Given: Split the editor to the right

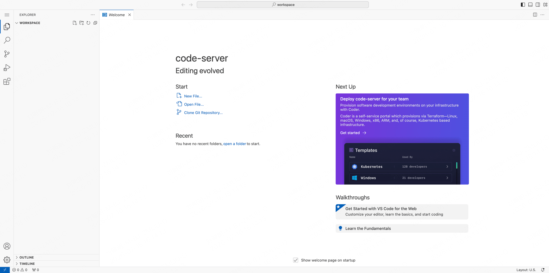Looking at the screenshot, I should (x=535, y=15).
